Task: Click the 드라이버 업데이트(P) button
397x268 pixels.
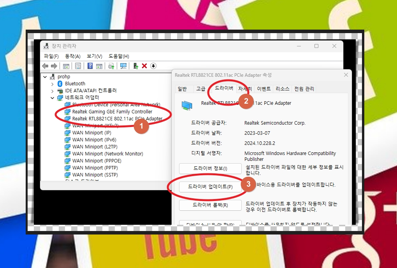Action: tap(210, 187)
